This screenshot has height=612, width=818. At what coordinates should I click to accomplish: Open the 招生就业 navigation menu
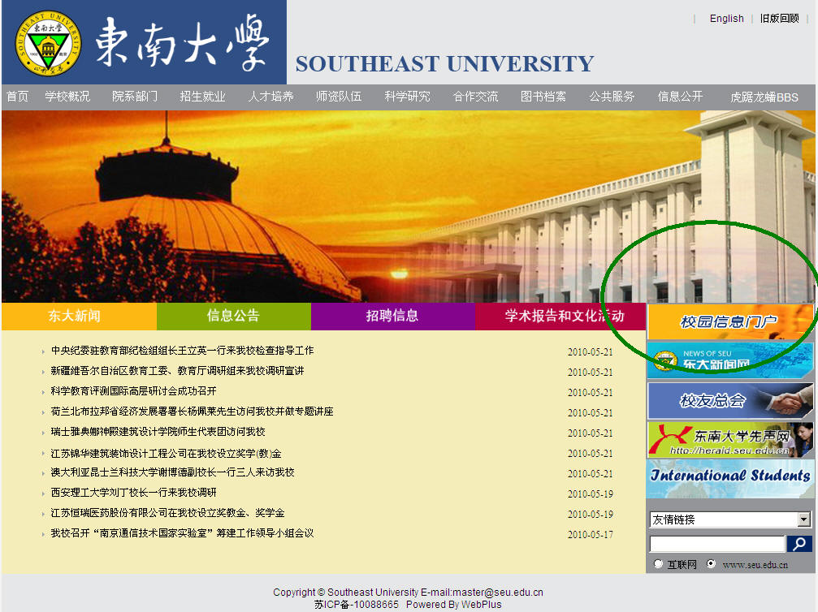click(x=202, y=97)
